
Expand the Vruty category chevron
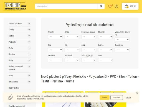click(29, 48)
